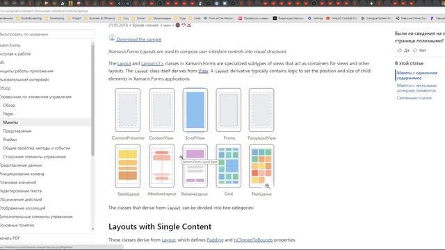445x250 pixels.
Task: Click the sidebar scrollbar thumb
Action: (x=92, y=99)
